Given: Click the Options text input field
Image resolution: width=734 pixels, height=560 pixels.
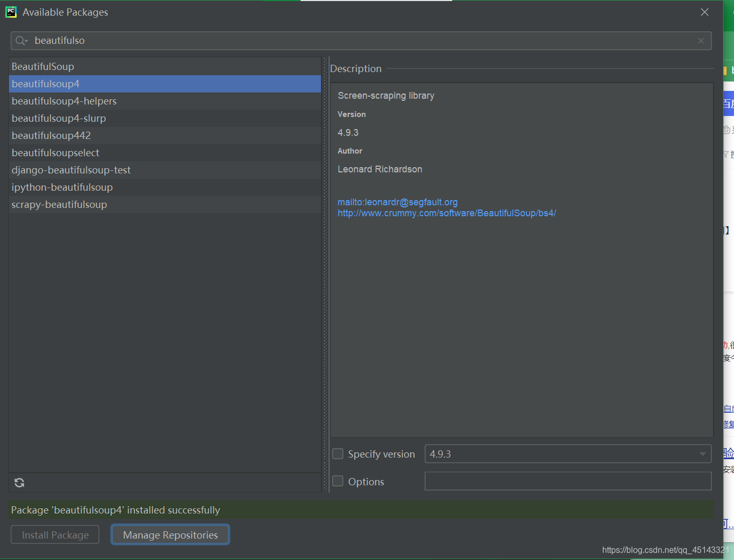Looking at the screenshot, I should point(568,481).
